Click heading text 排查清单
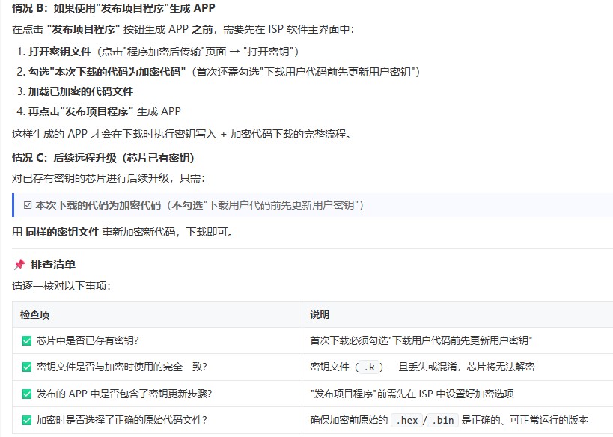Image resolution: width=613 pixels, height=437 pixels. pos(53,265)
